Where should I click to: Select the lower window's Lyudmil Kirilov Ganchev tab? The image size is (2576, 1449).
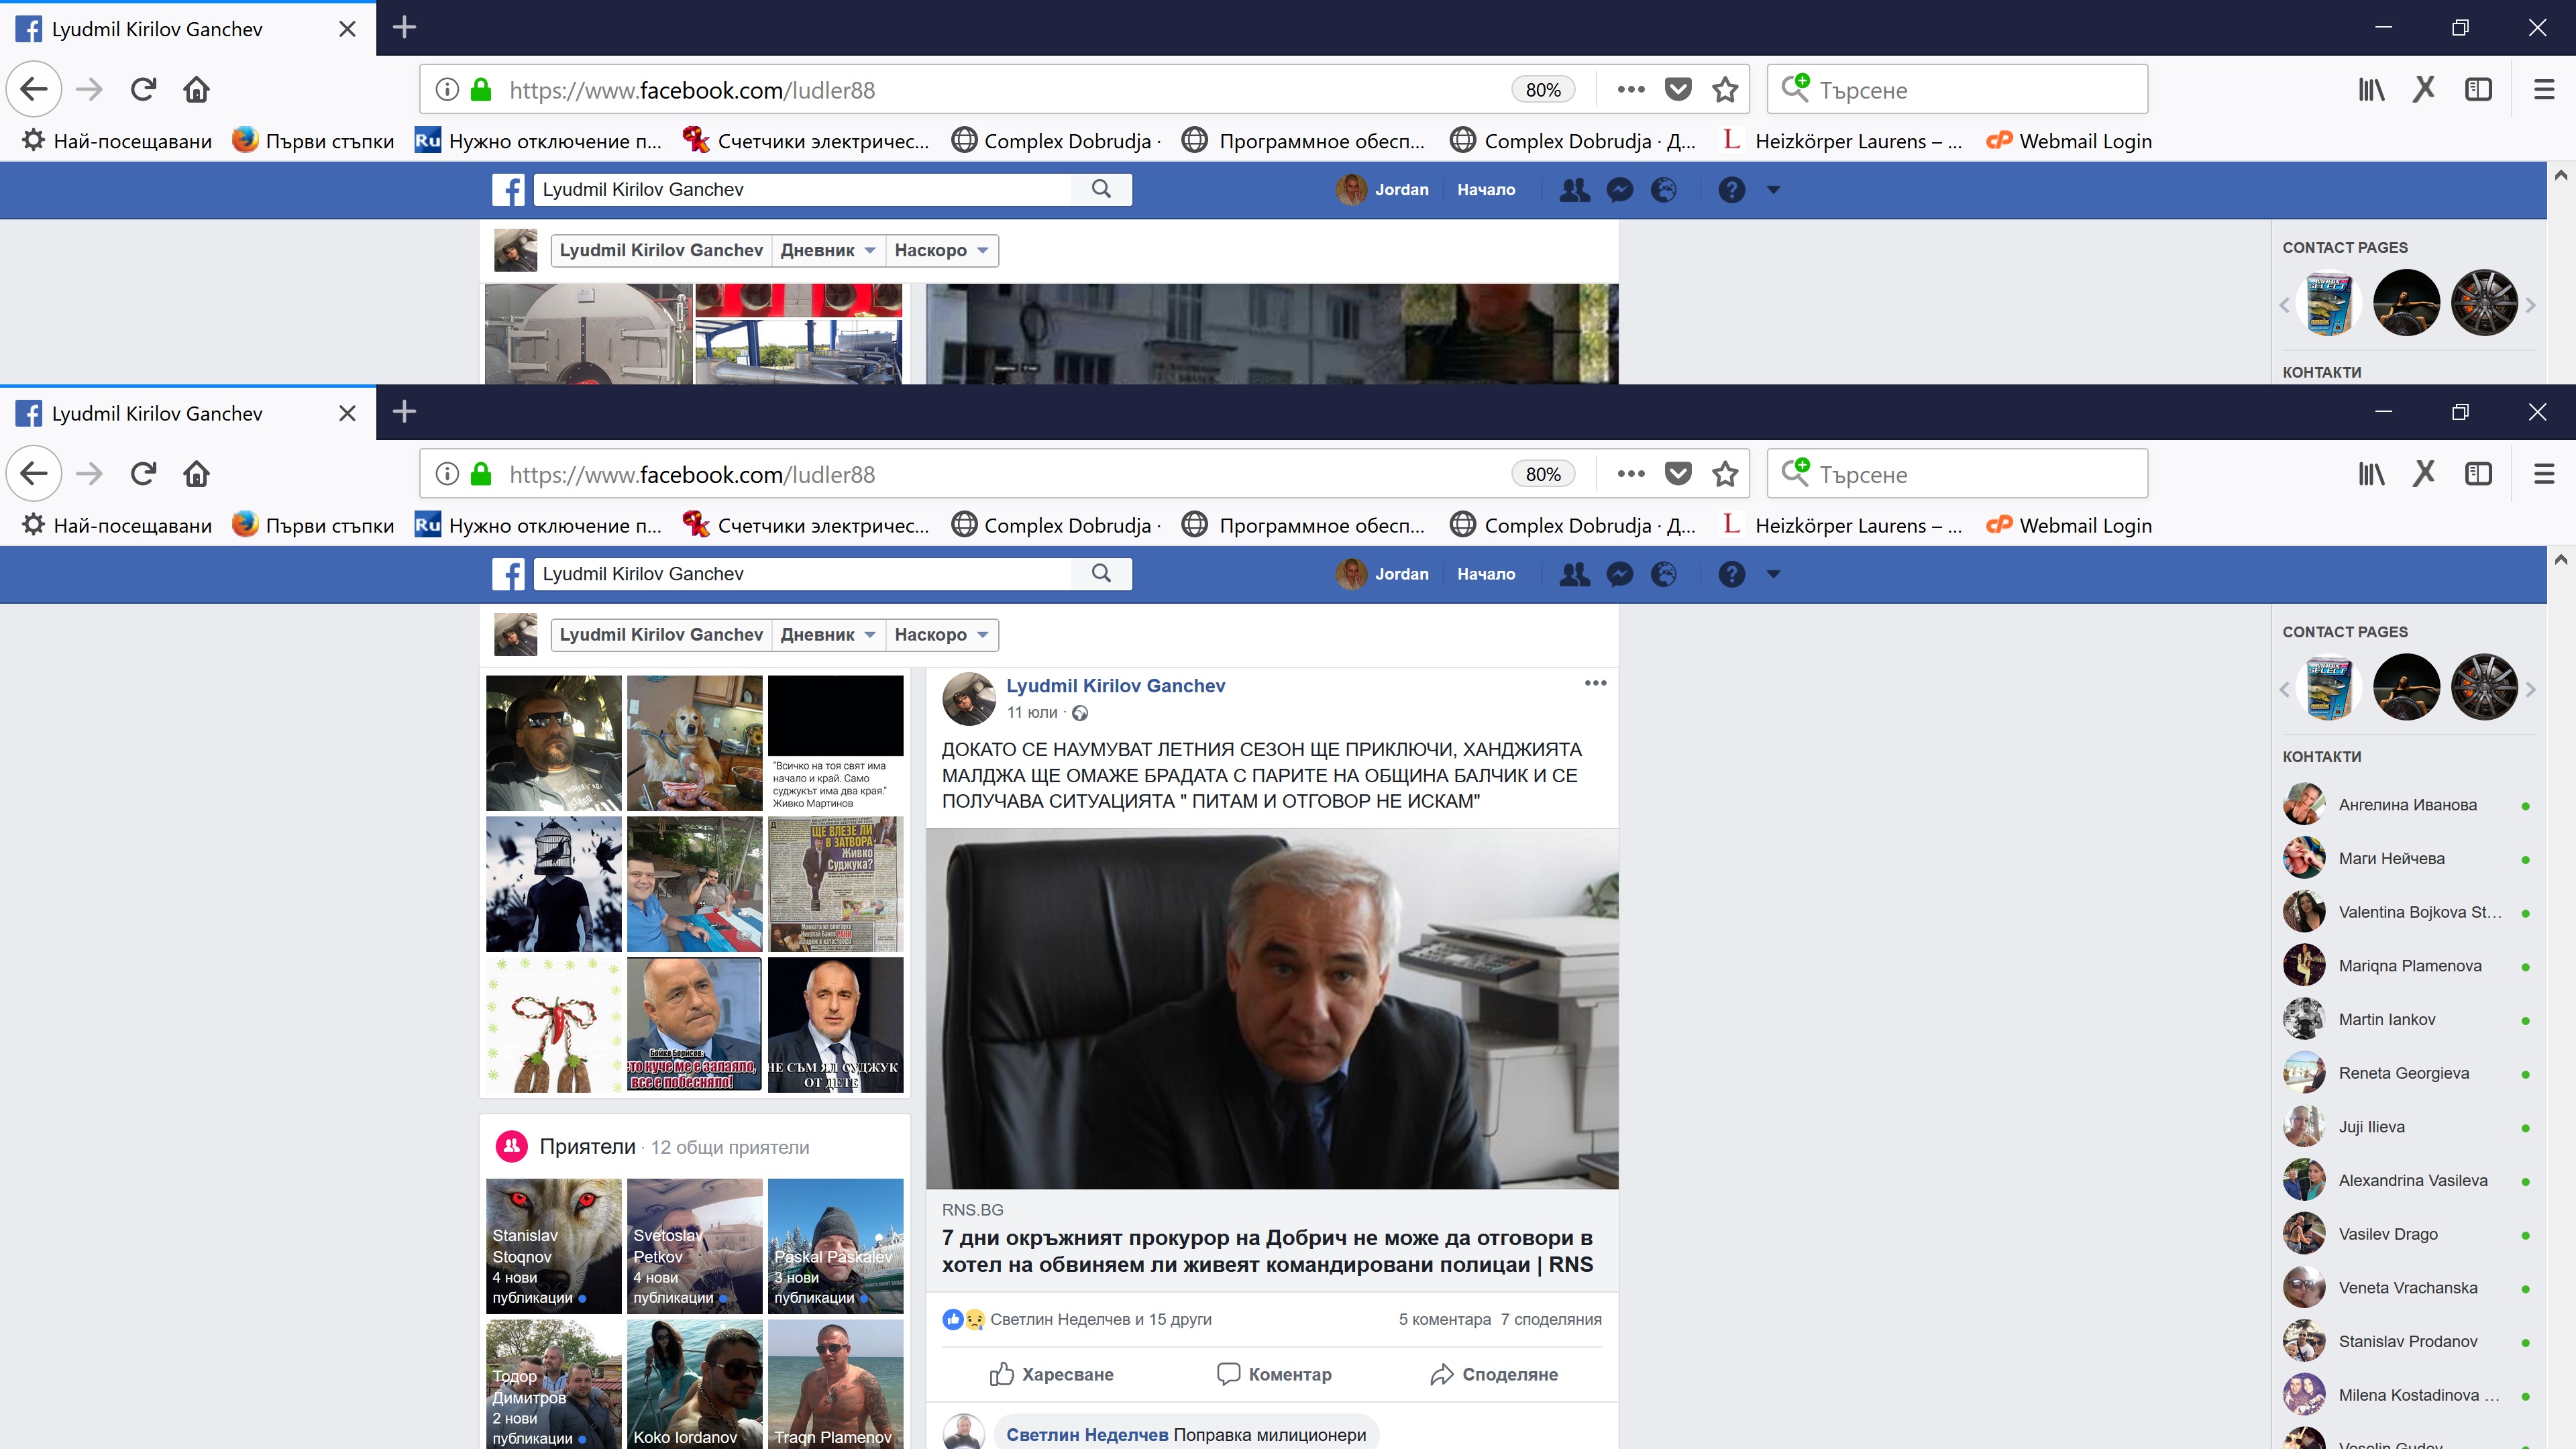tap(157, 413)
